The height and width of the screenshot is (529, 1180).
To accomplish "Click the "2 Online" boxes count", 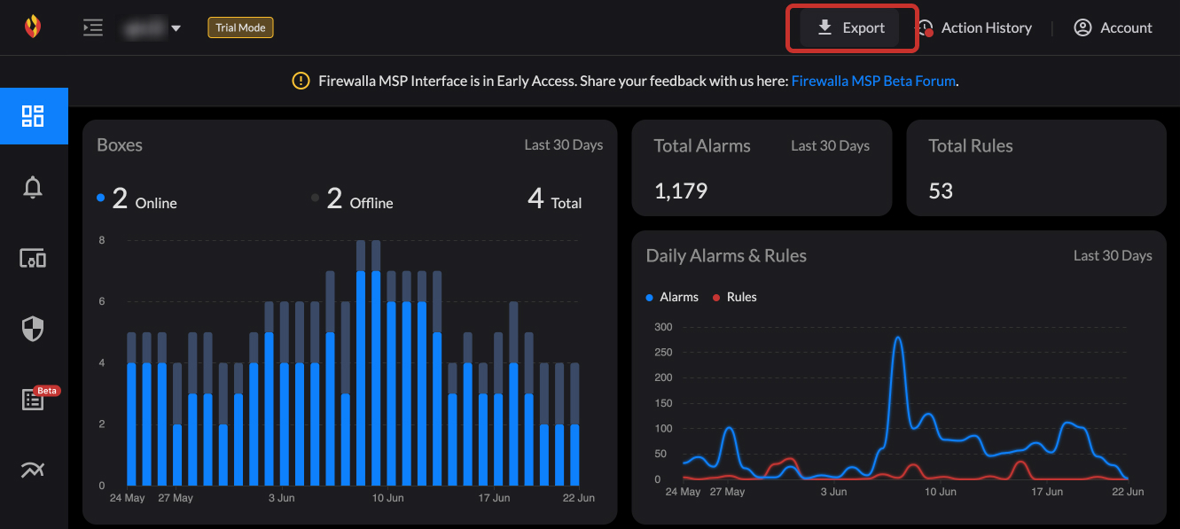I will coord(137,198).
